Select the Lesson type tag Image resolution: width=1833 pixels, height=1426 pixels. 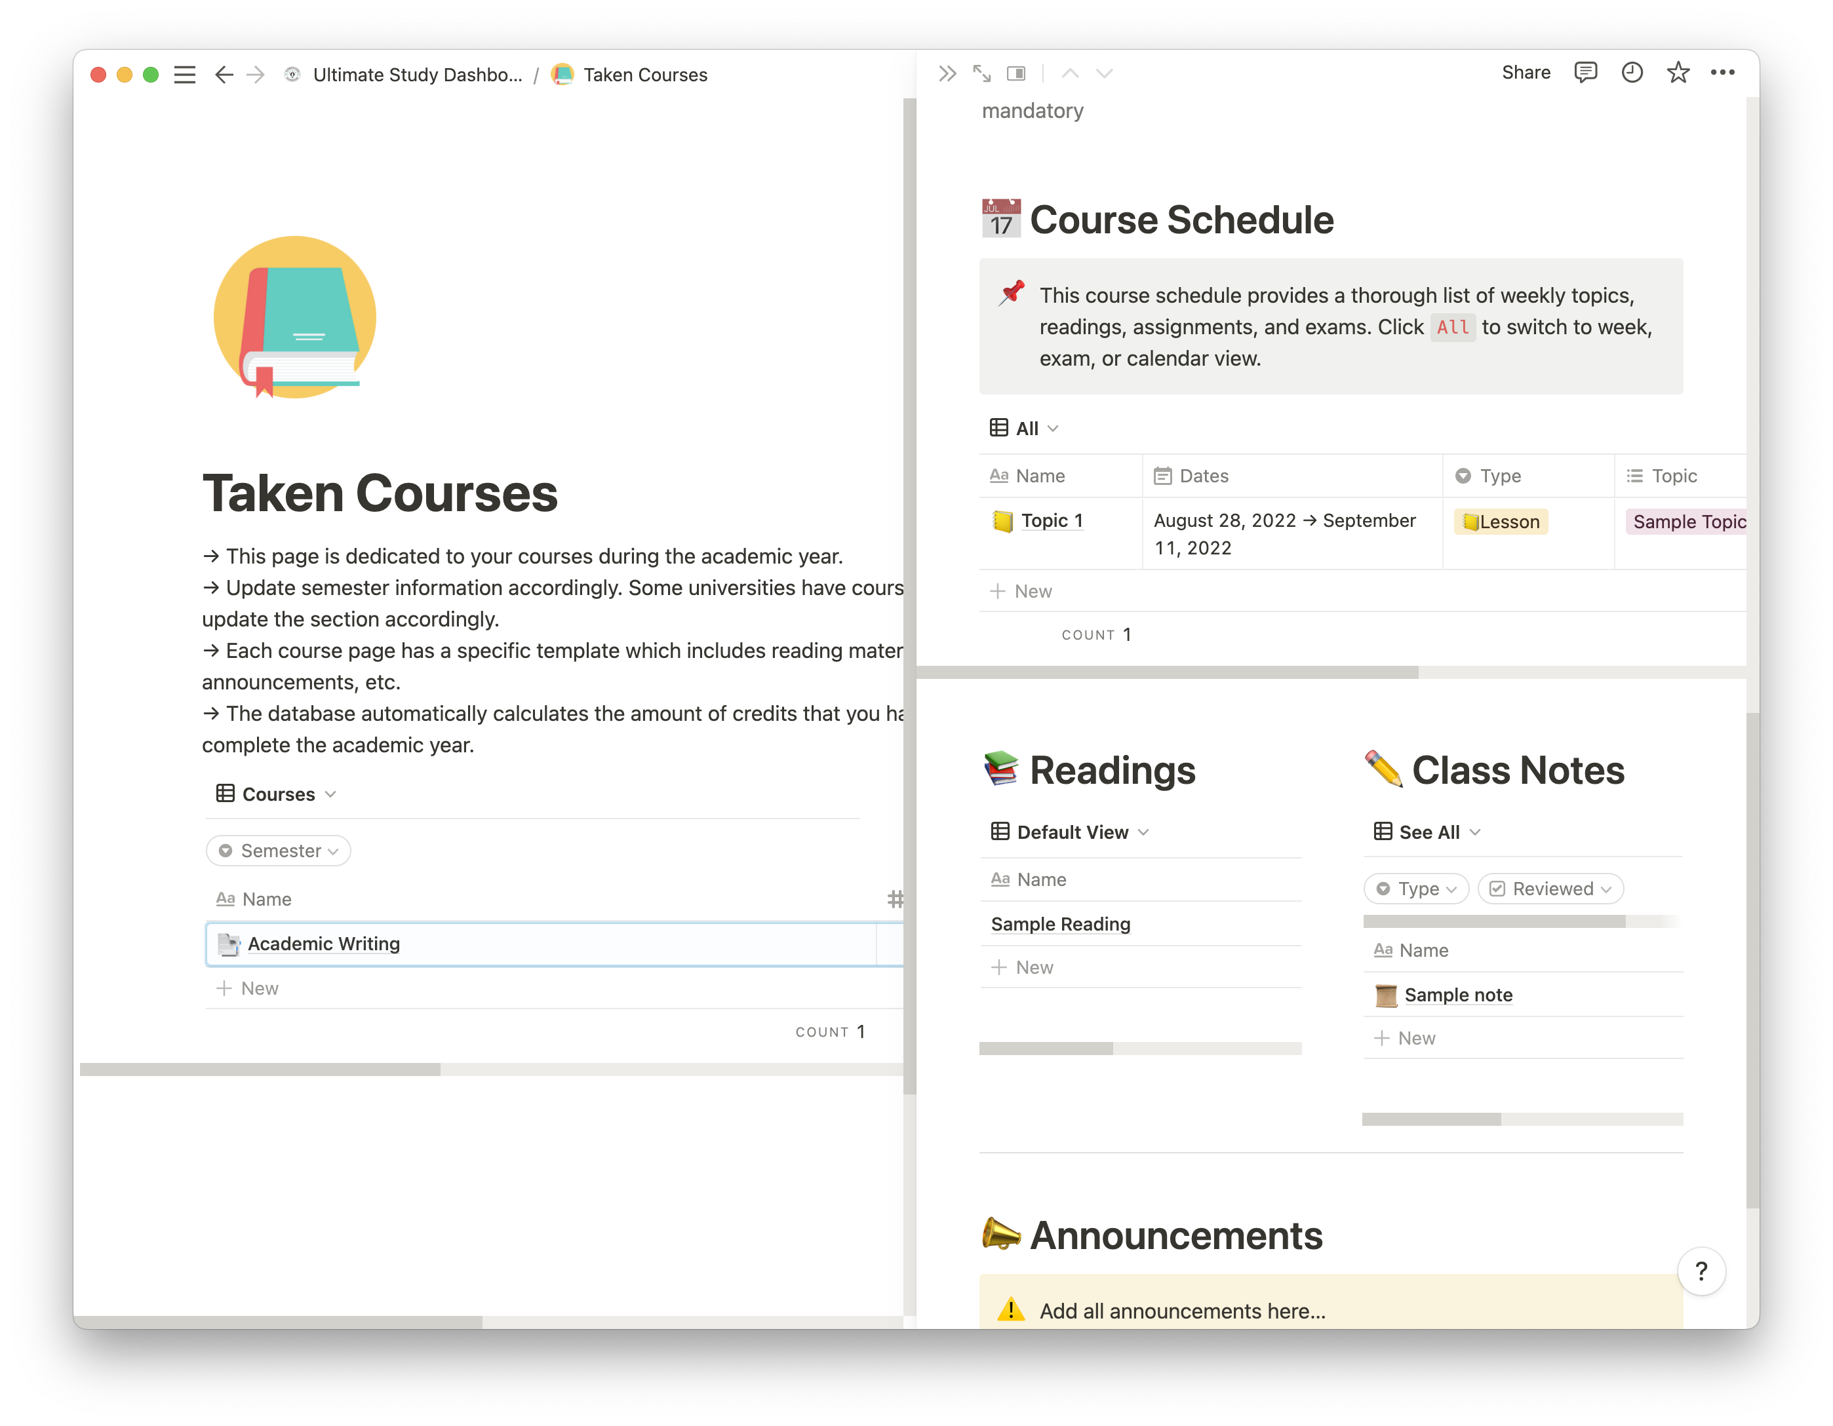click(x=1501, y=522)
